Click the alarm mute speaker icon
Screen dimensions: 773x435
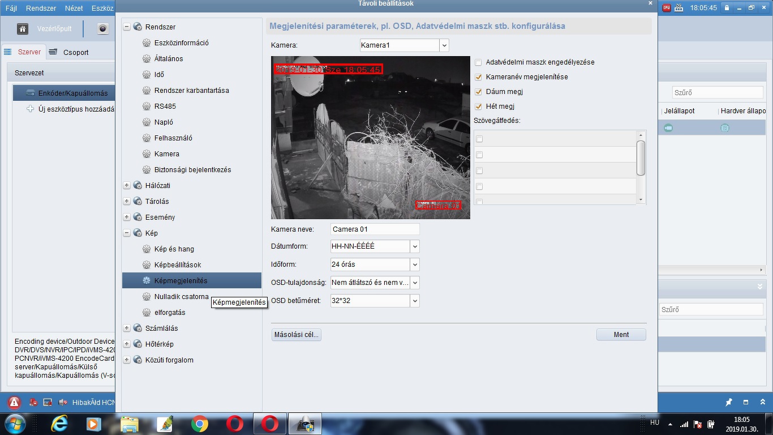coord(62,402)
